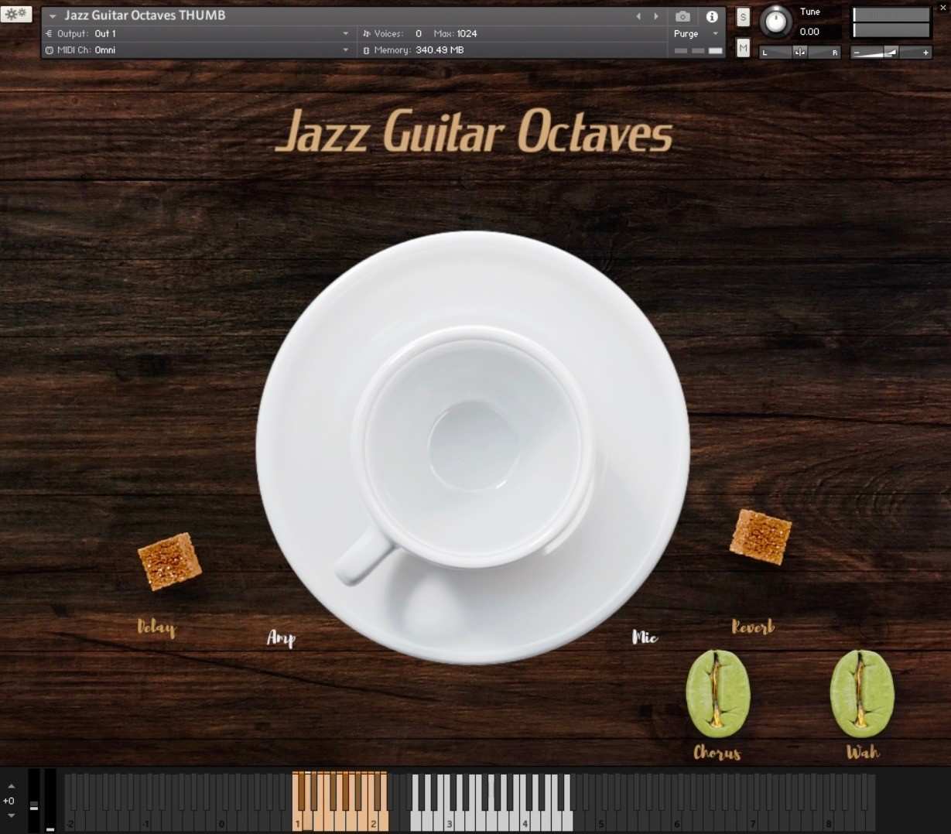Screen dimensions: 951x834
Task: Click the right sugar cube above Reverb
Action: point(760,535)
